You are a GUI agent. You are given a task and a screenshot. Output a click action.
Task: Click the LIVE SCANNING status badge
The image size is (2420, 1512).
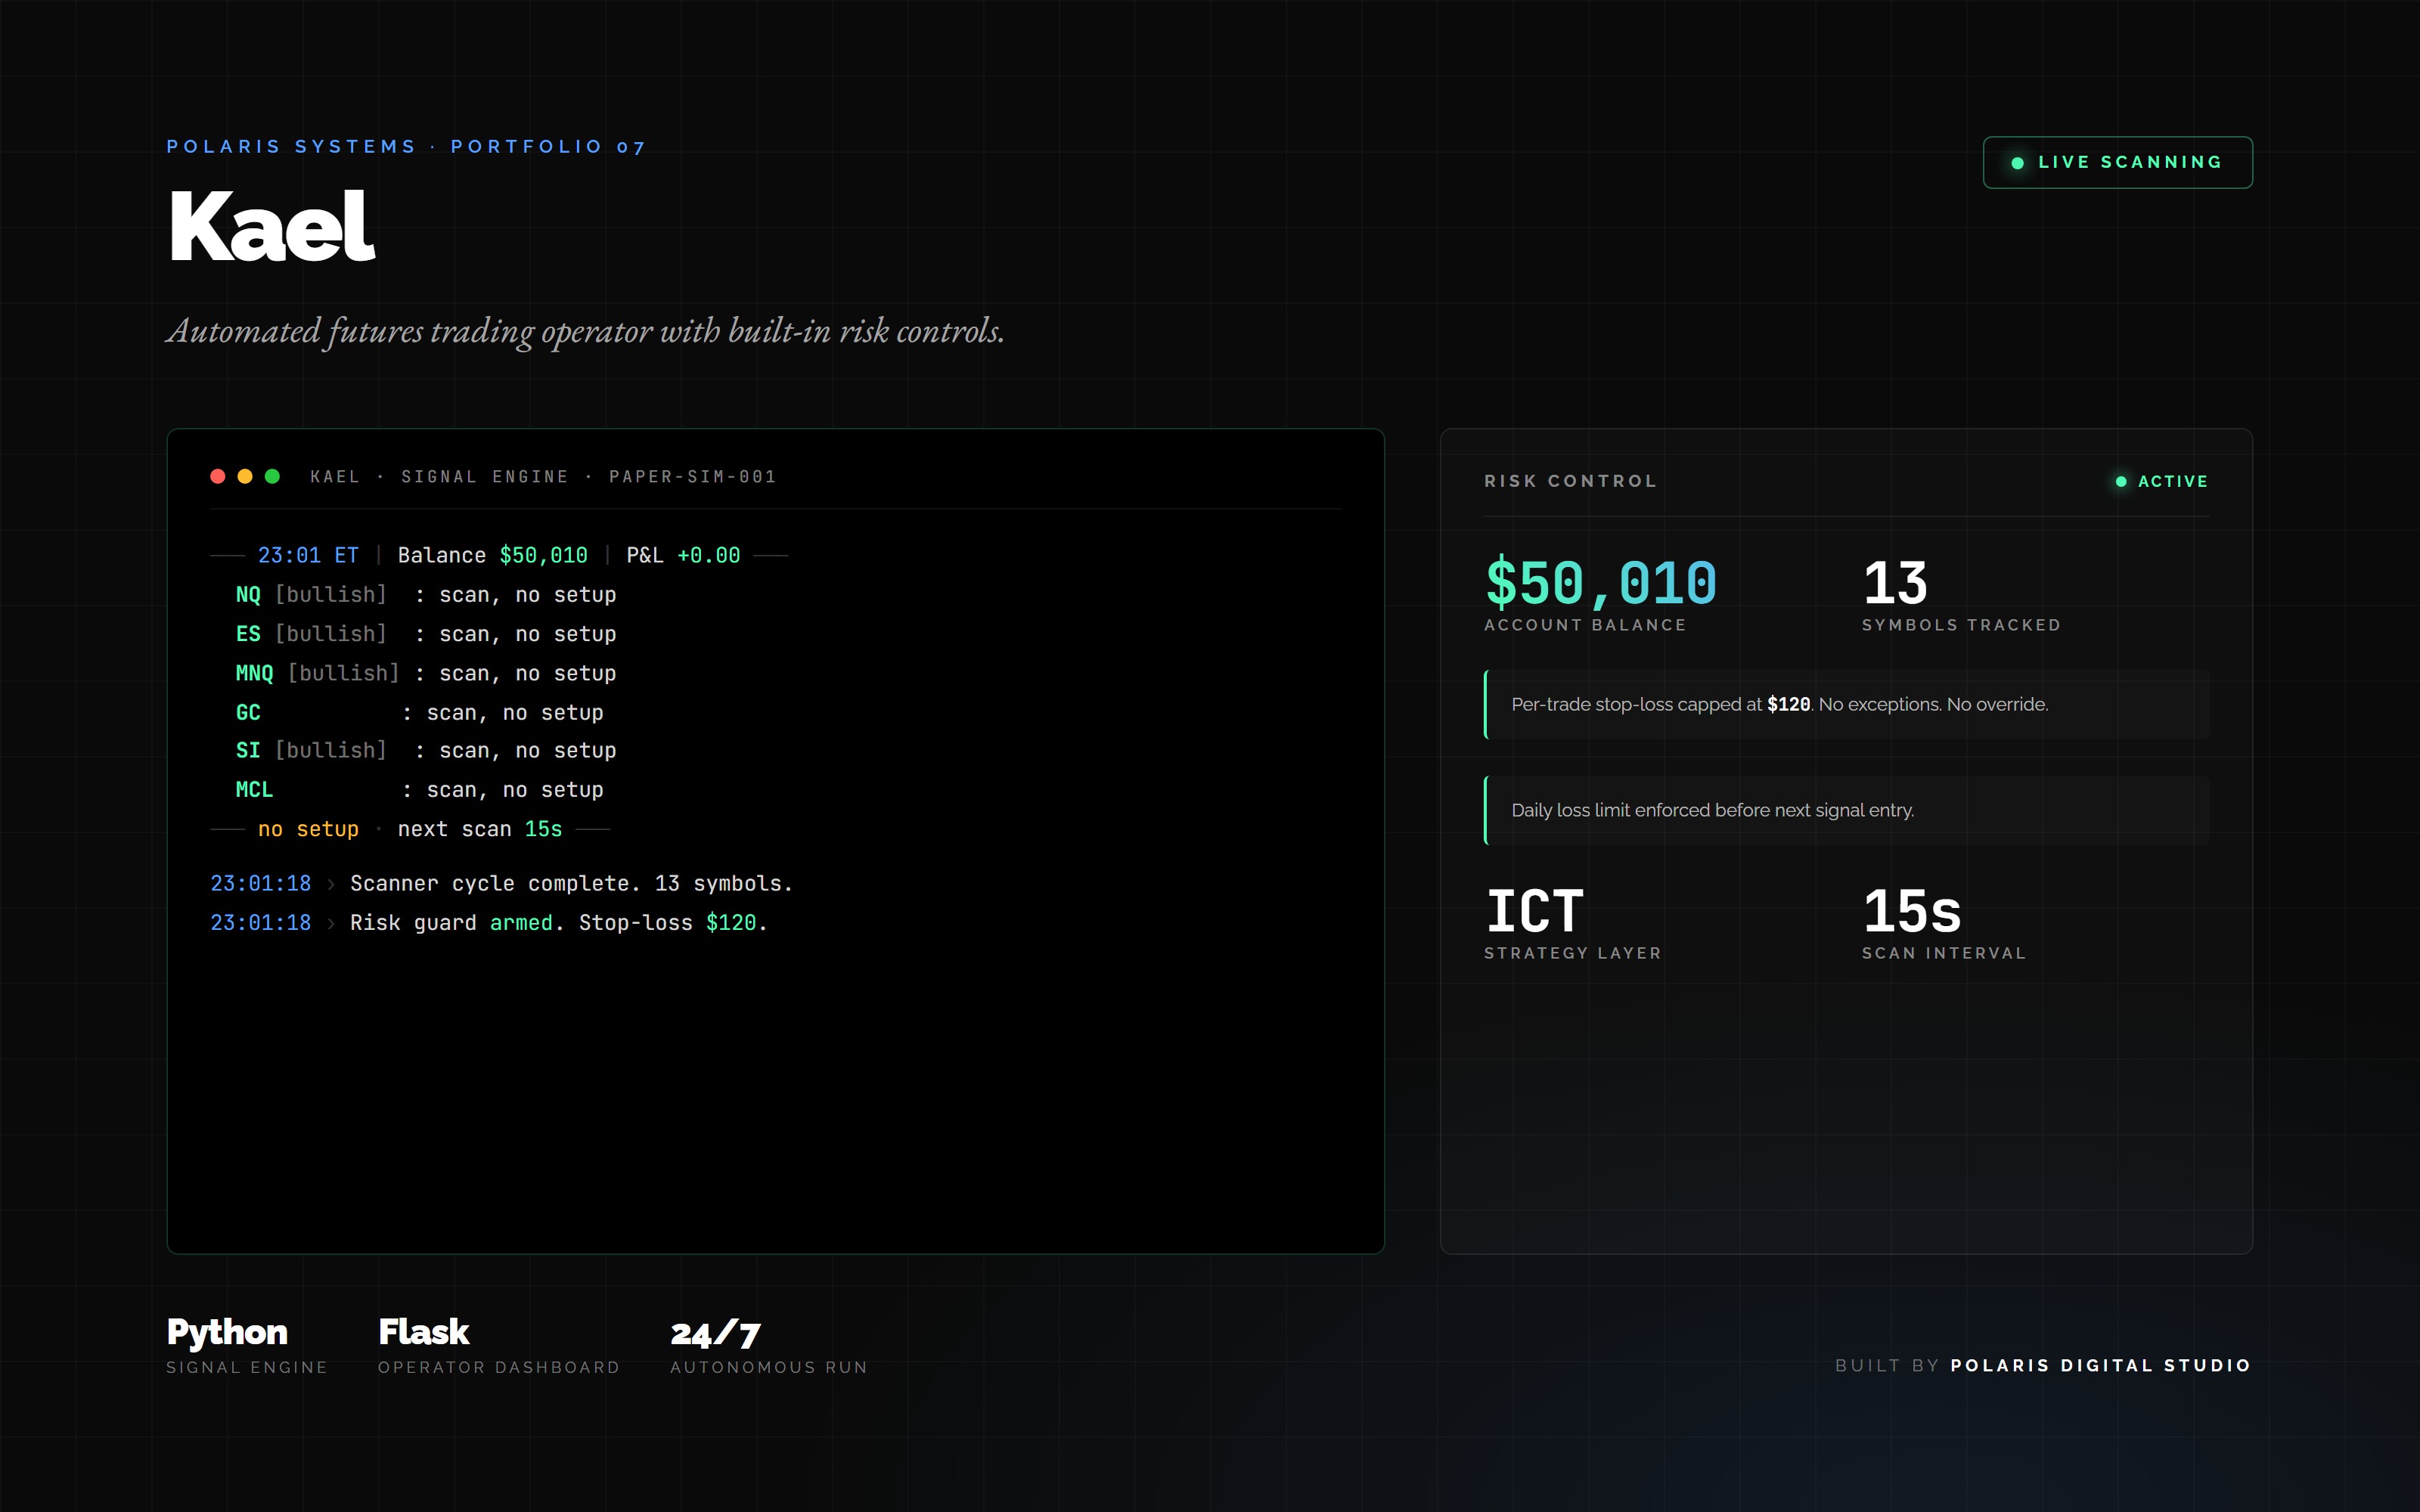pos(2117,162)
